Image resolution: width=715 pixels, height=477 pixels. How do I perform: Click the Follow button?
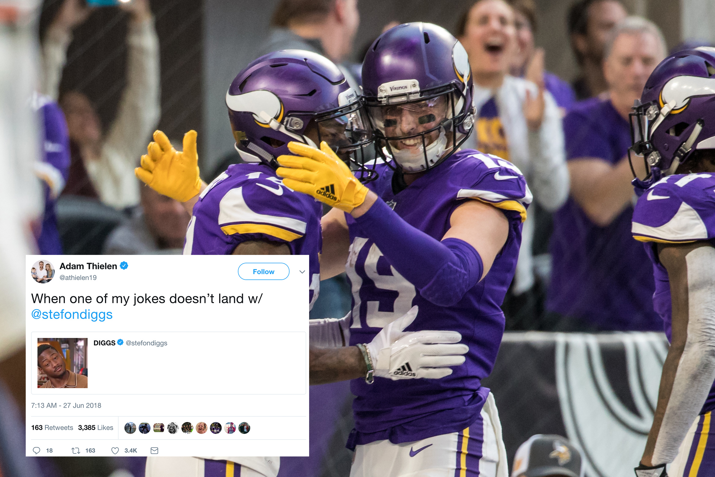tap(264, 271)
